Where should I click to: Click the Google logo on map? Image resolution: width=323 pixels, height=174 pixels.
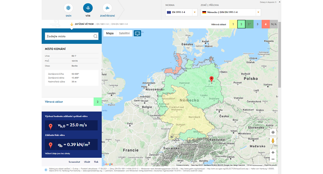[x=108, y=164]
